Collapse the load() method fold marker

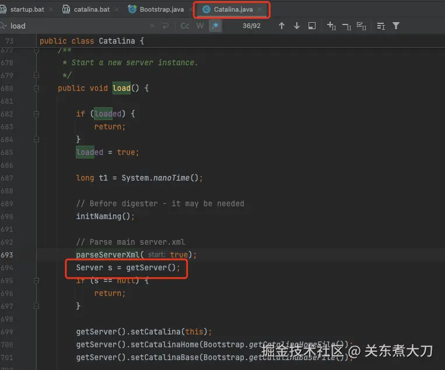[36, 89]
